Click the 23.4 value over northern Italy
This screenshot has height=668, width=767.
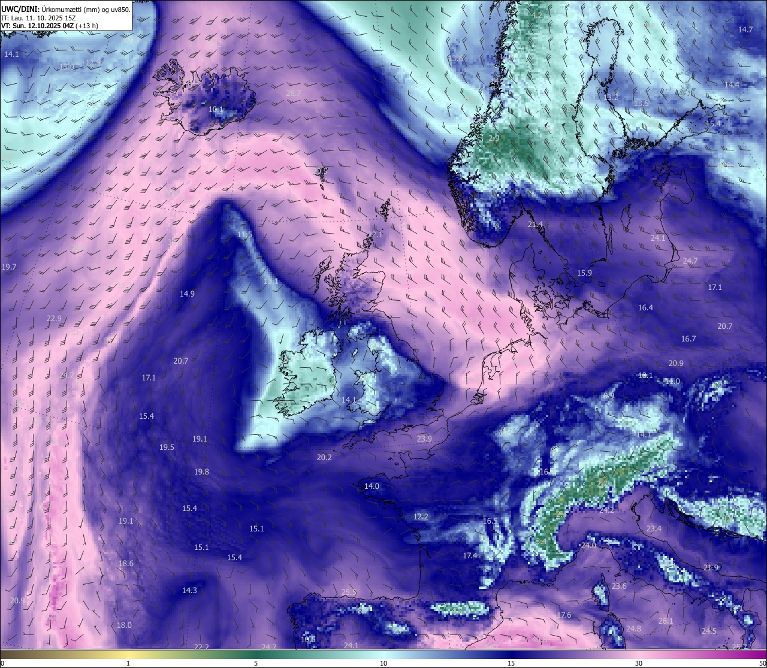pos(654,528)
